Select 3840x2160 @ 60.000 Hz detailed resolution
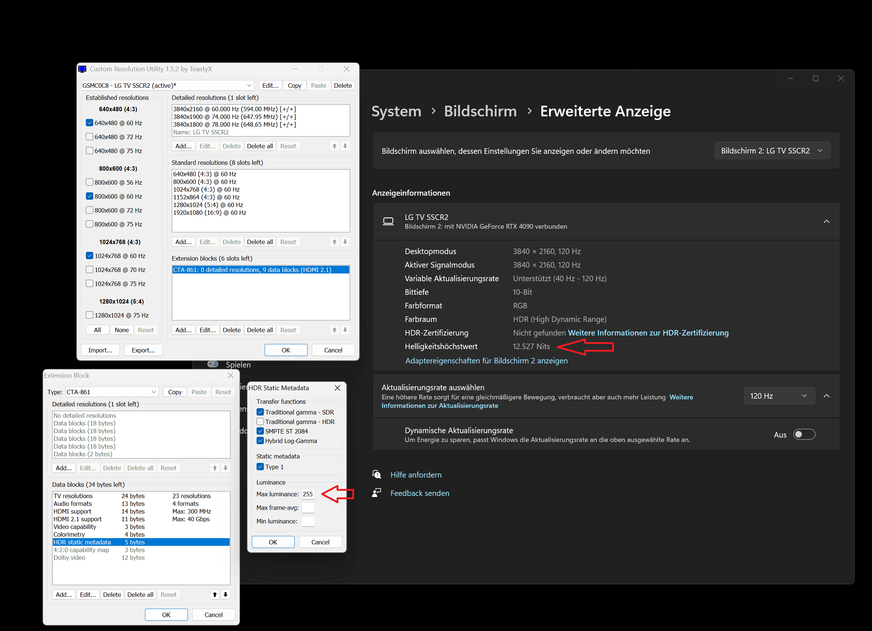The image size is (872, 631). click(261, 109)
